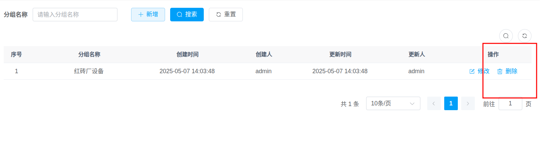Viewport: 540px width, 161px height.
Task: Click the 新增 add button
Action: [148, 15]
